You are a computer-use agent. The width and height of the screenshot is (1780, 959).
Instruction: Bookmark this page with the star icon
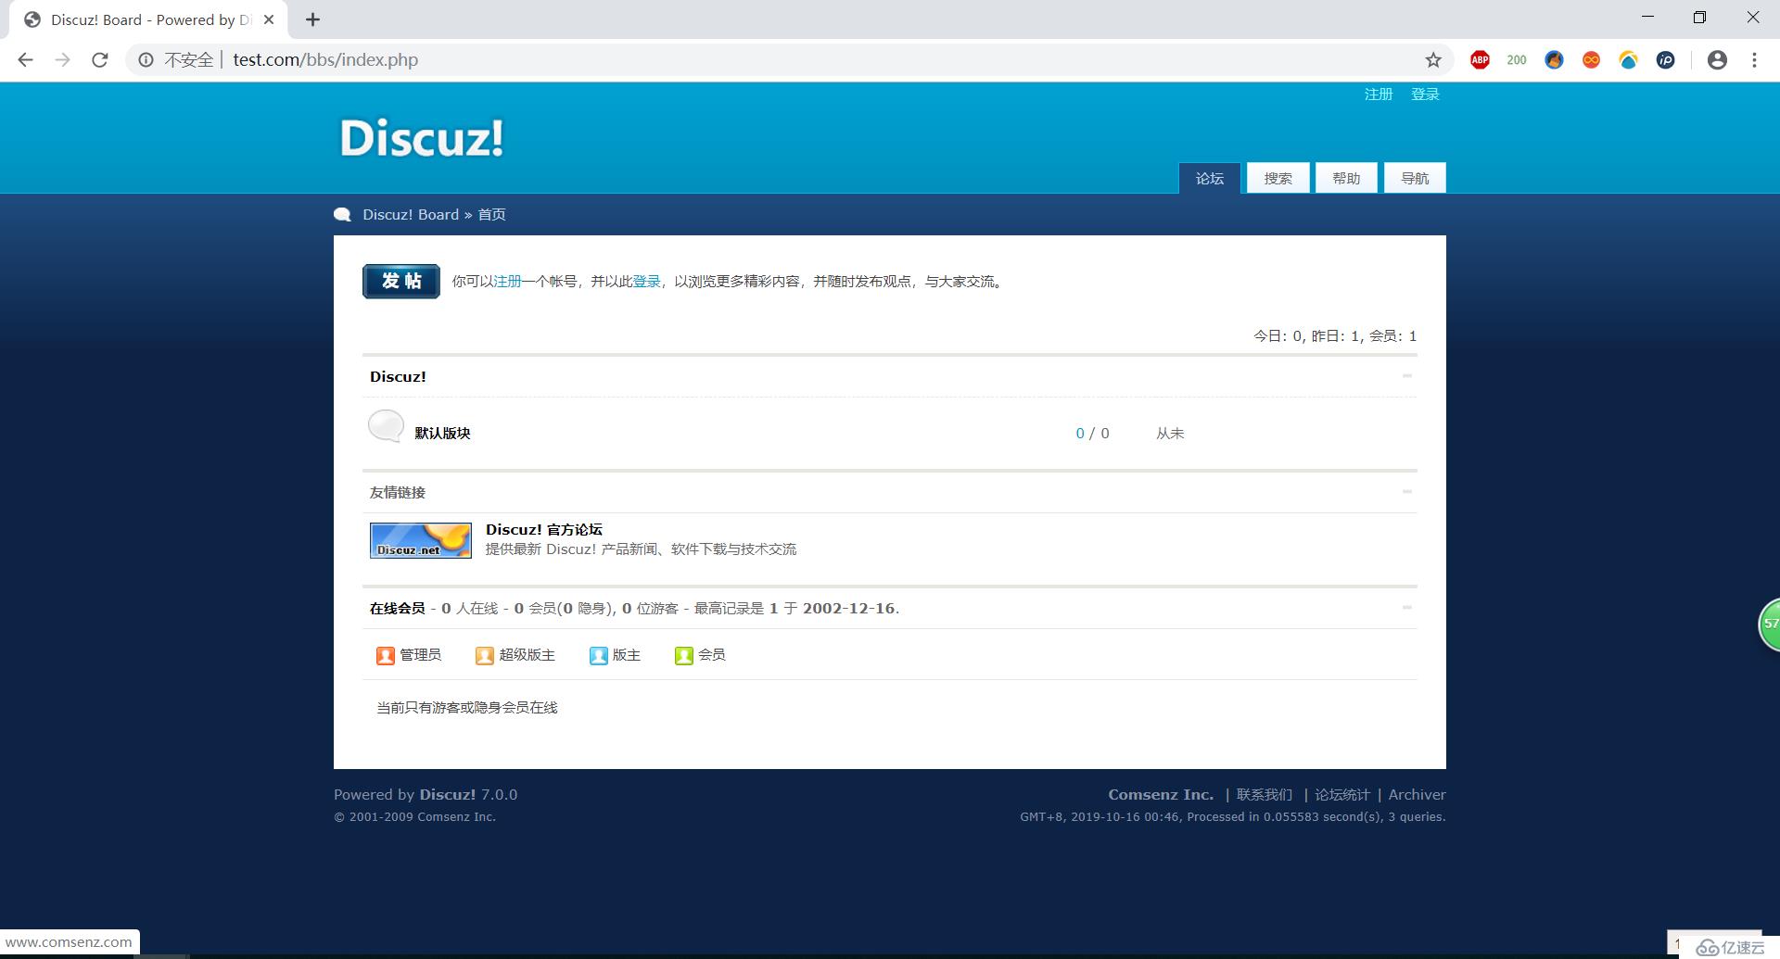(1433, 60)
